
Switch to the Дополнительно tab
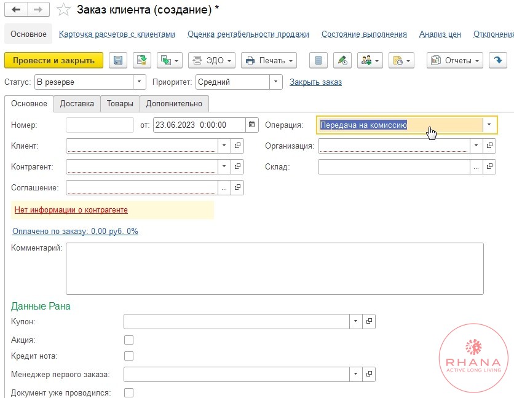[174, 104]
